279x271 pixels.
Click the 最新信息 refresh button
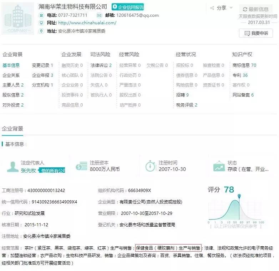[255, 9]
